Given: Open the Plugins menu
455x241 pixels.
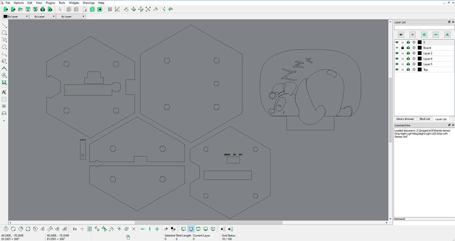Looking at the screenshot, I should point(50,3).
